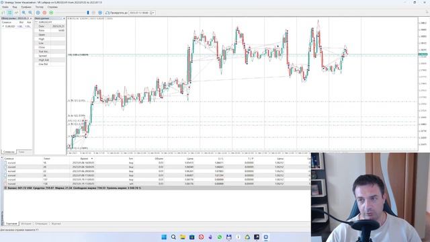Select the trade row with ticket 16
This screenshot has height=242, width=430.
pos(157,163)
